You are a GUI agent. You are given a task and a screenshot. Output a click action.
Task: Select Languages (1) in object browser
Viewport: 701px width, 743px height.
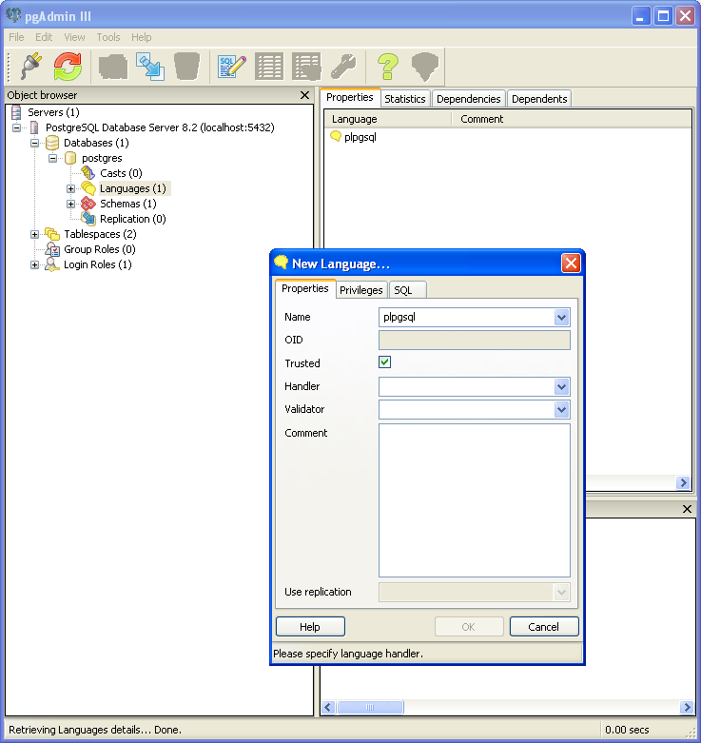tap(133, 188)
